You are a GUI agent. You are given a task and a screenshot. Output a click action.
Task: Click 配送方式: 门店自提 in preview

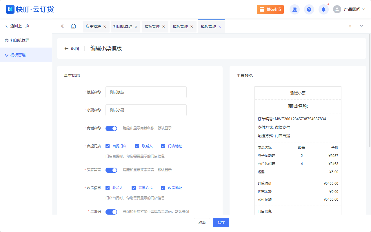tap(274, 136)
